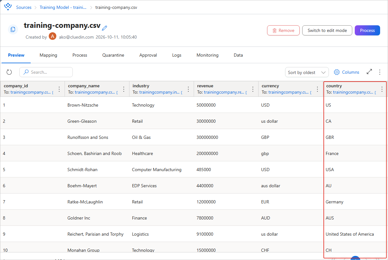The width and height of the screenshot is (388, 260).
Task: Click the cell Schmidt-Rohan
Action: click(82, 170)
